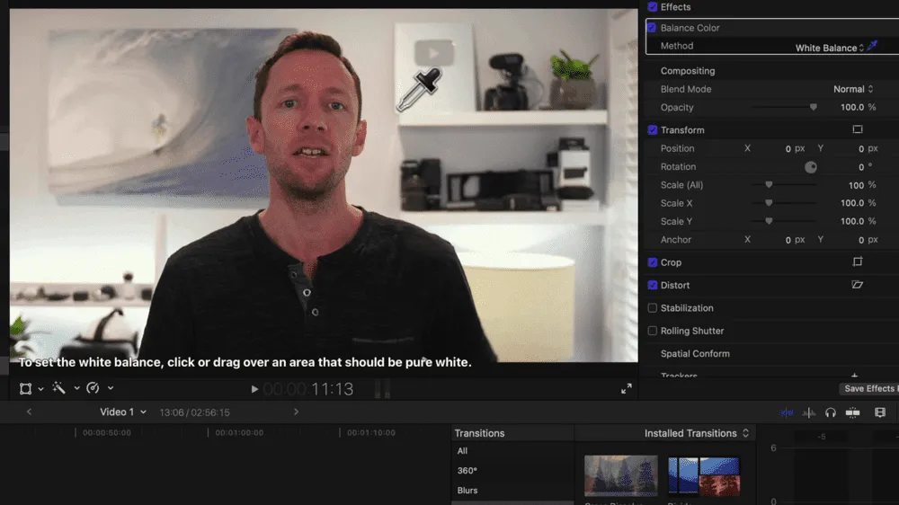Image resolution: width=899 pixels, height=505 pixels.
Task: Toggle viewer fullscreen with the expand arrows
Action: 627,389
